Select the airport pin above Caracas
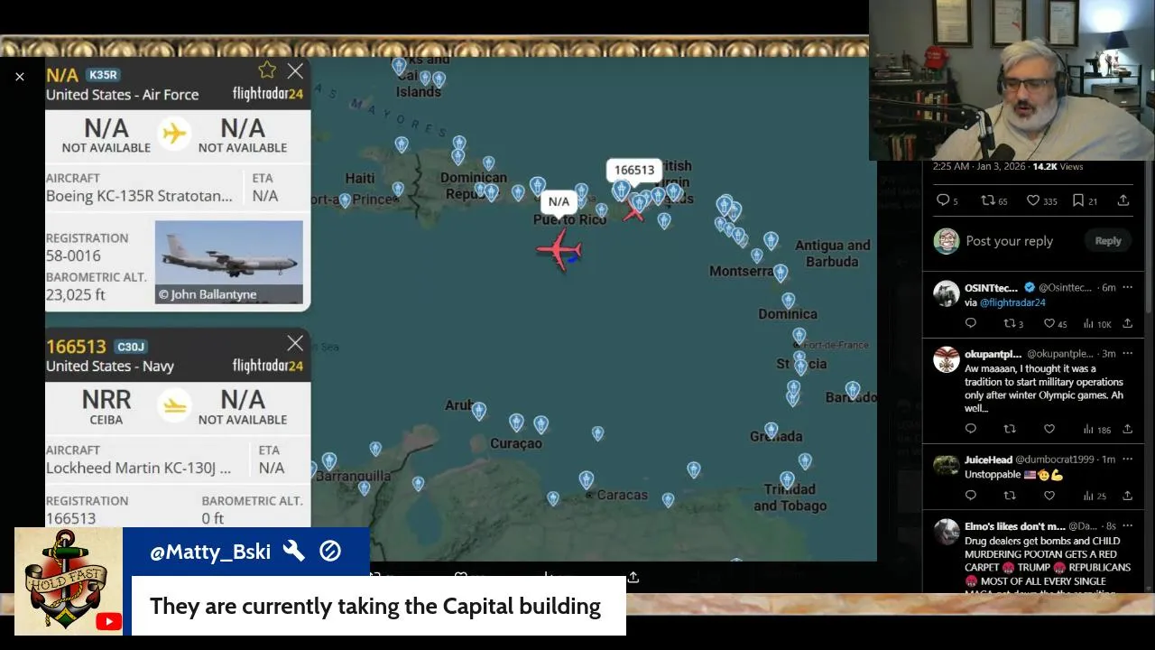This screenshot has width=1155, height=650. point(587,479)
